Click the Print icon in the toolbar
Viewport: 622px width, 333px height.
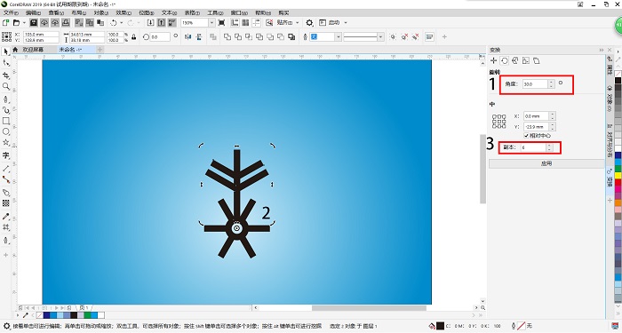tap(66, 23)
